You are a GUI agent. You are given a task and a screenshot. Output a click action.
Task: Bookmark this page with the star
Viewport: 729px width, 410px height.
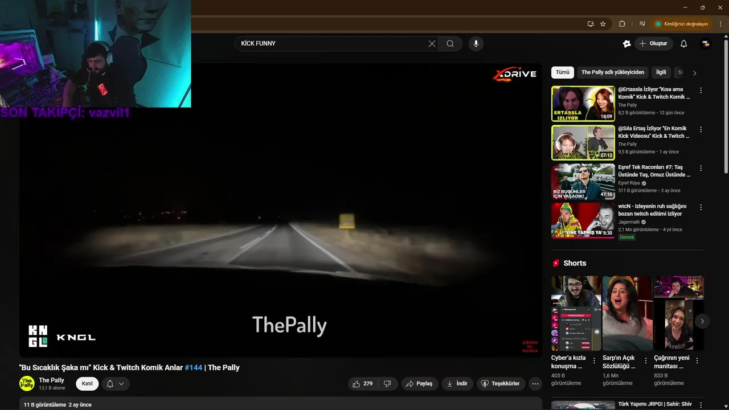click(x=603, y=24)
